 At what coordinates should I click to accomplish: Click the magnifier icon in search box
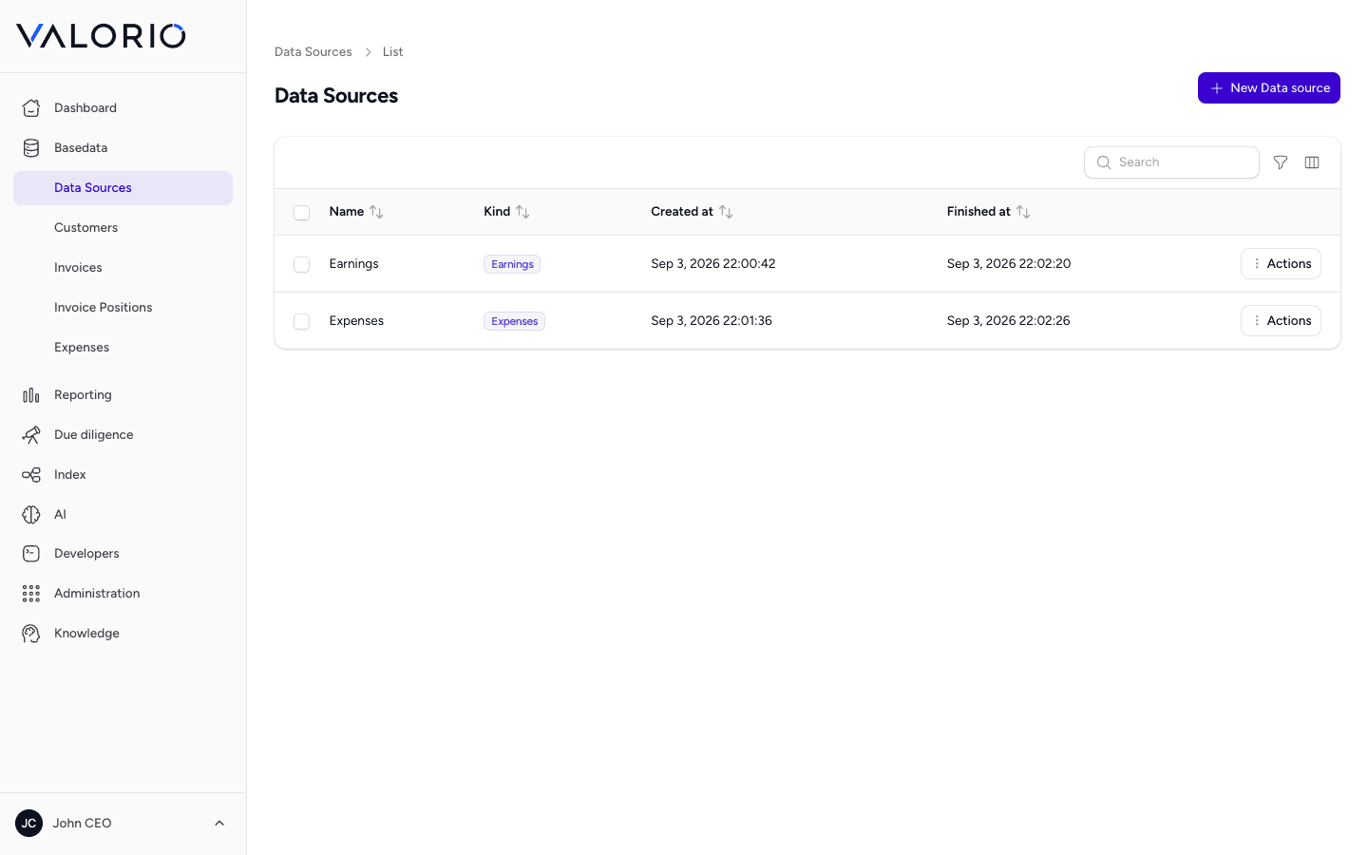(x=1104, y=162)
